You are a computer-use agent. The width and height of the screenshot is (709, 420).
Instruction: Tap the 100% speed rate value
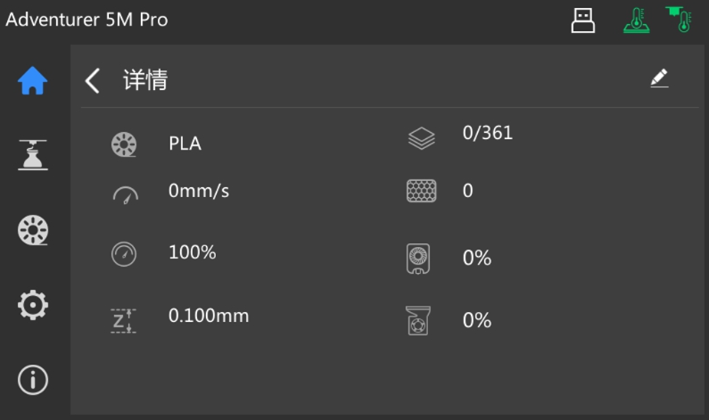192,252
